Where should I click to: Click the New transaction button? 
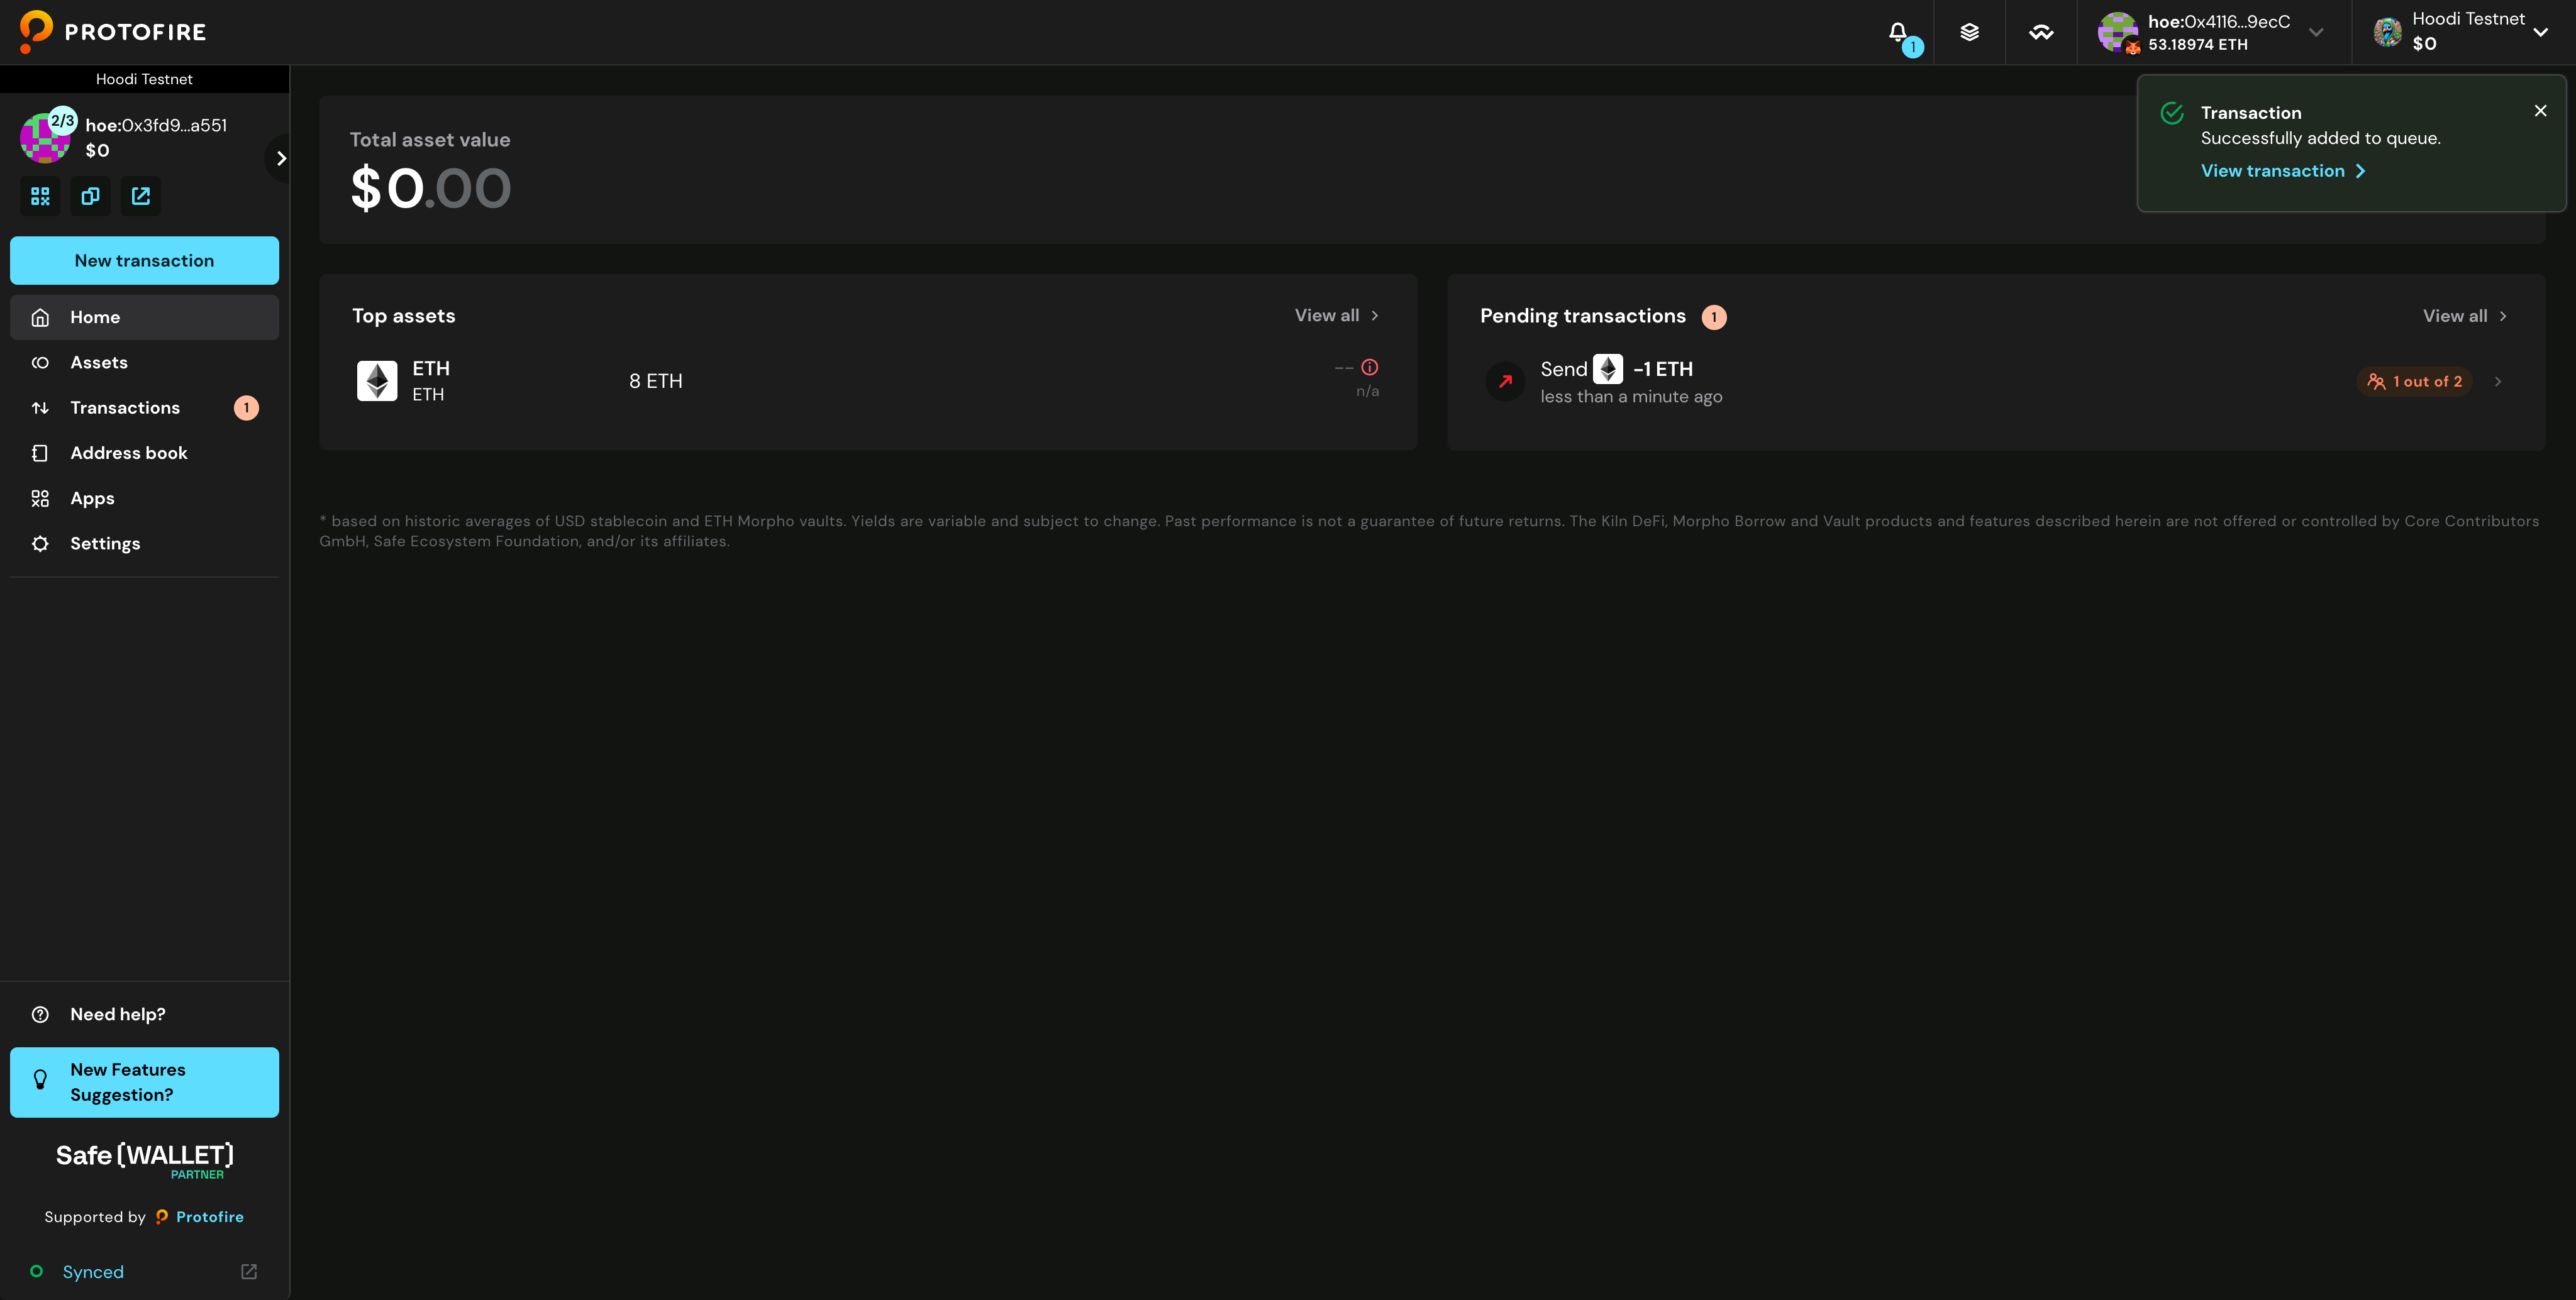144,261
